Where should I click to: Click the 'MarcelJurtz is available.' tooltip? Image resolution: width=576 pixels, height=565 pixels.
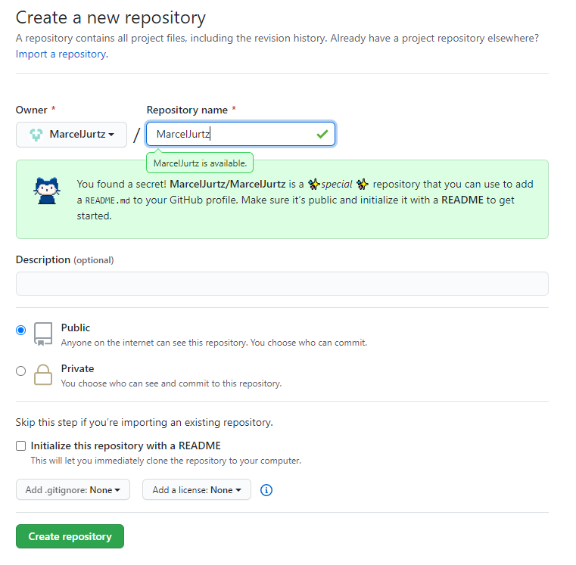click(200, 163)
